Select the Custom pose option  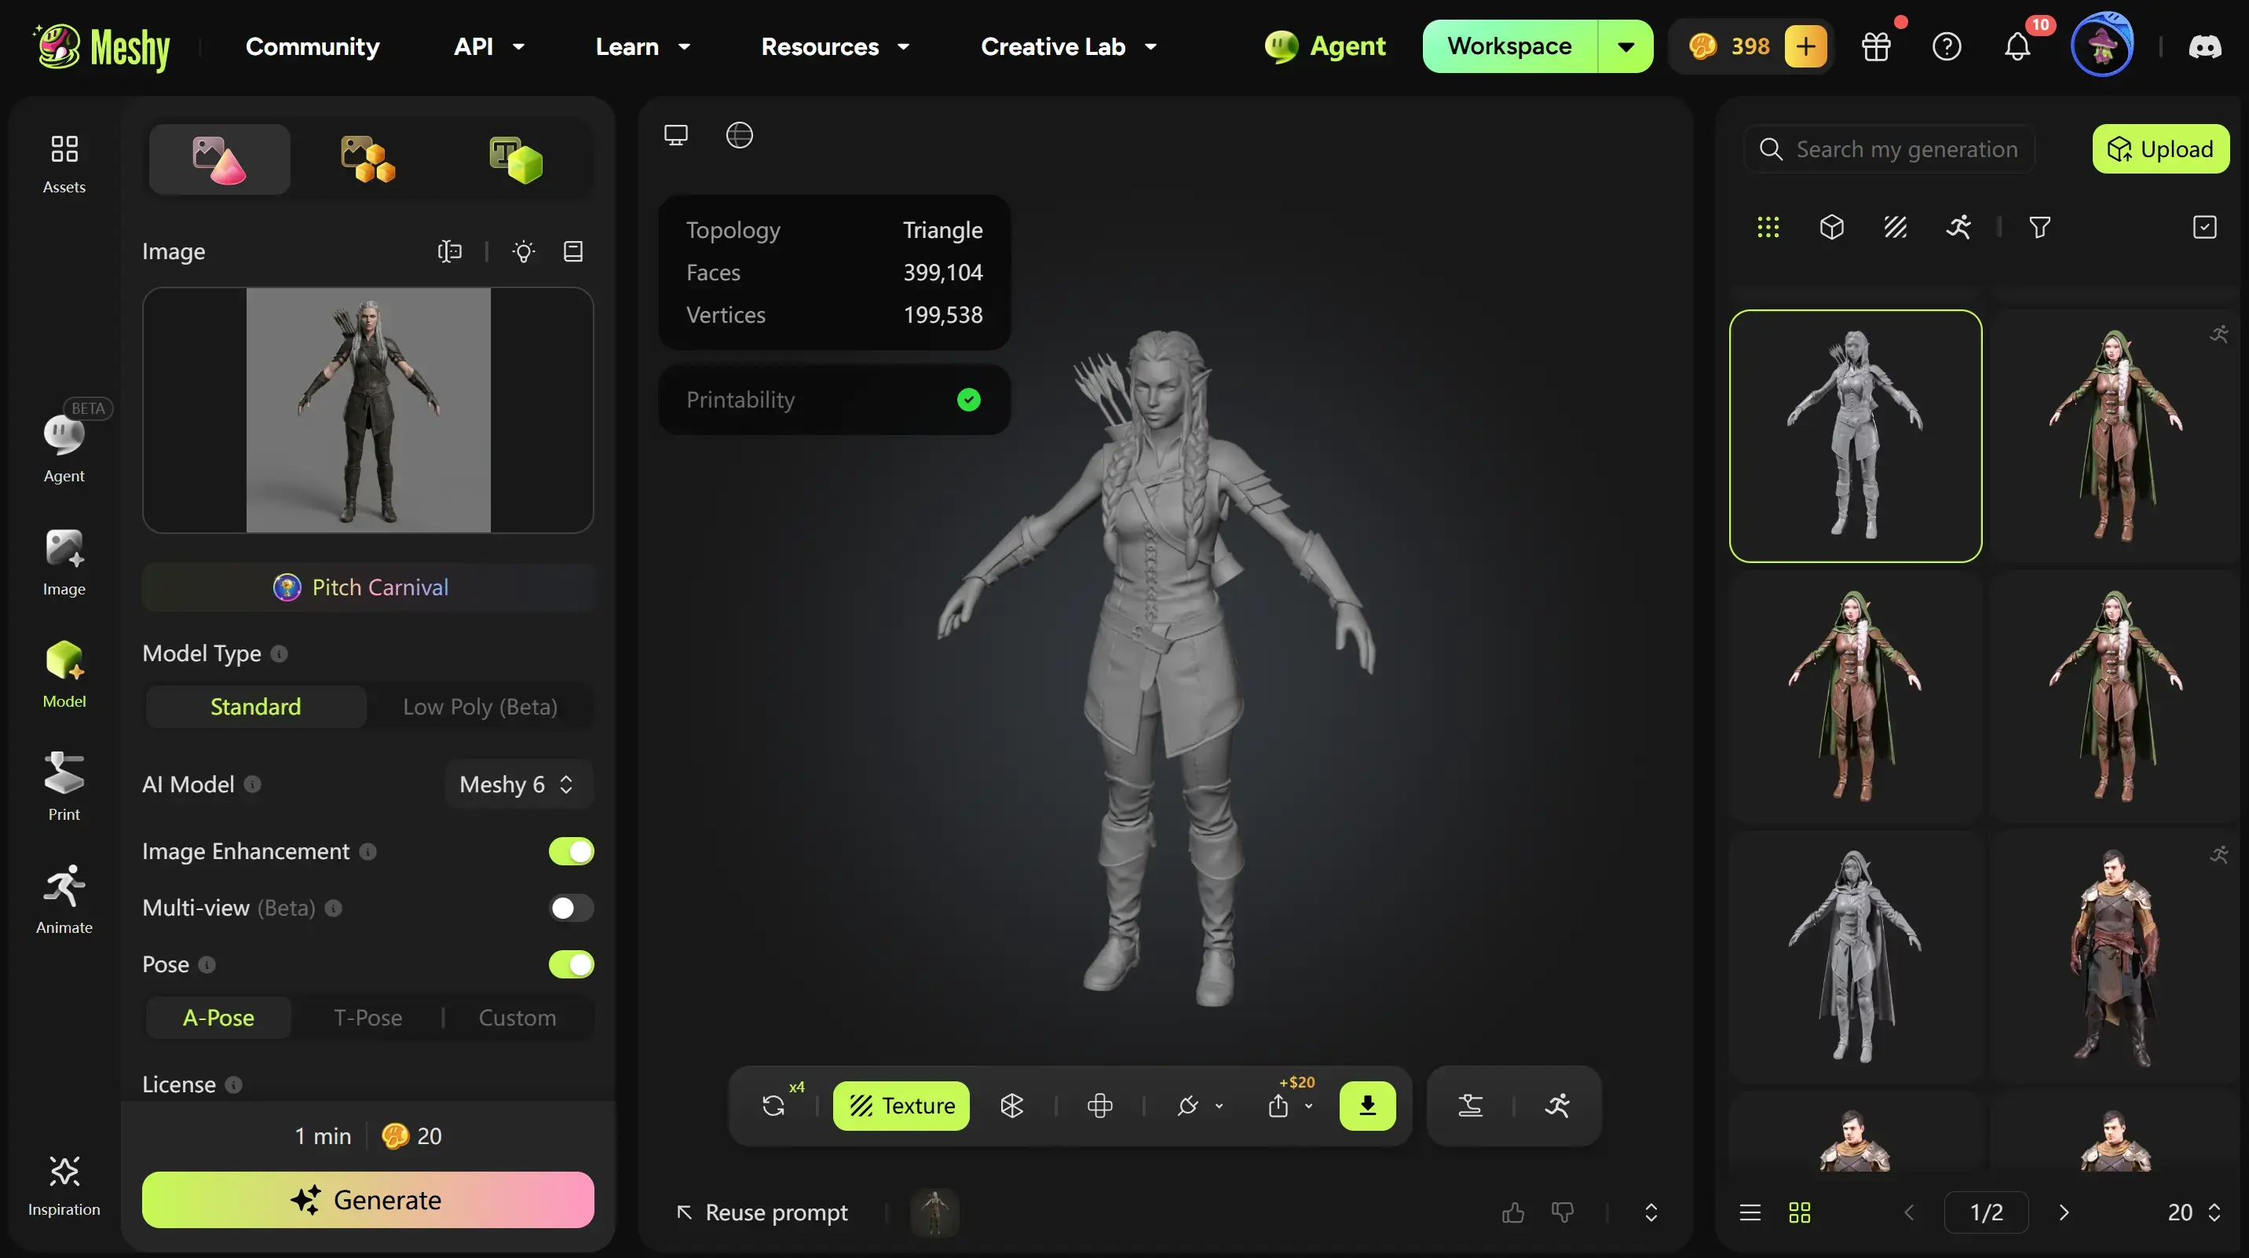click(517, 1017)
